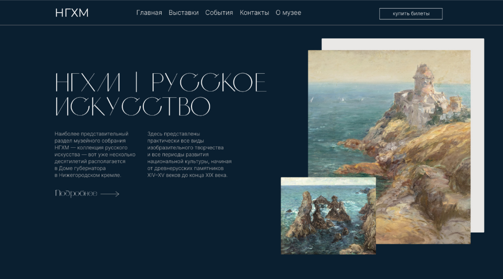This screenshot has height=279, width=503.
Task: Open the large castle-on-cliff painting
Action: pyautogui.click(x=389, y=146)
